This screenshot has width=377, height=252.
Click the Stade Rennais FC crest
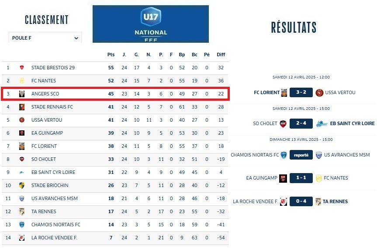(x=22, y=107)
